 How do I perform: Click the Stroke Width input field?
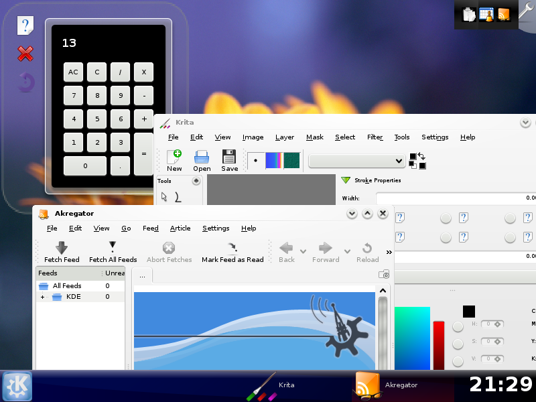click(456, 198)
